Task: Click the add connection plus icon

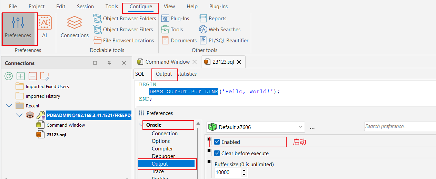Action: pos(21,76)
